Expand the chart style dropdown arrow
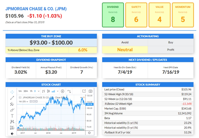This screenshot has width=199, height=138. pos(58,91)
